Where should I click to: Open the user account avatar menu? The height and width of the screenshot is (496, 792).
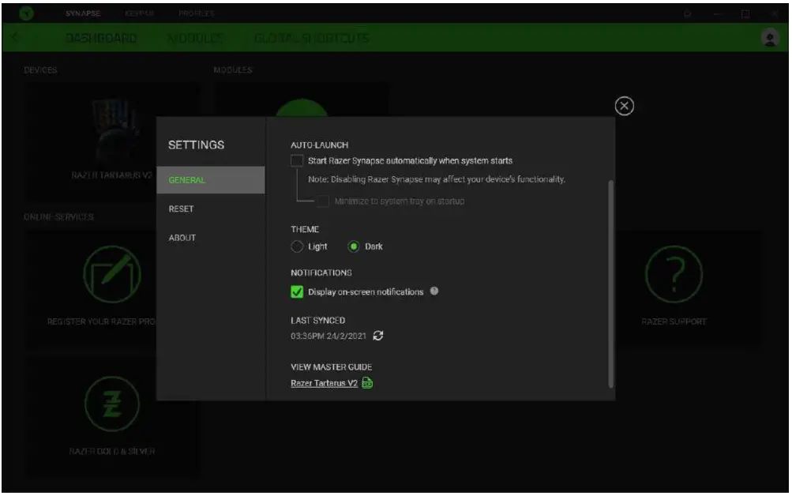click(x=770, y=36)
